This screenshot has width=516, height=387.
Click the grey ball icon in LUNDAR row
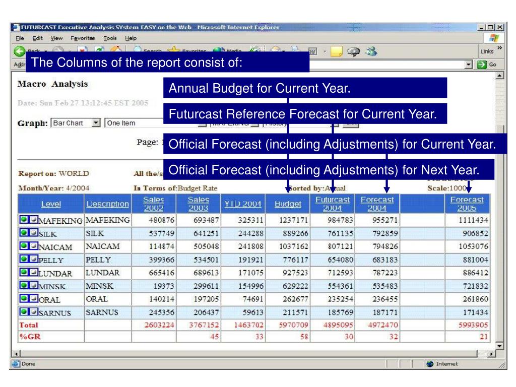coord(34,272)
